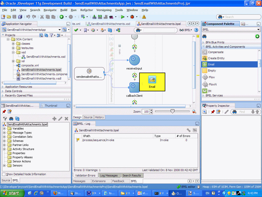Viewport: 262px width, 197px height.
Task: Click the green Back navigation icon
Action: 61,17
